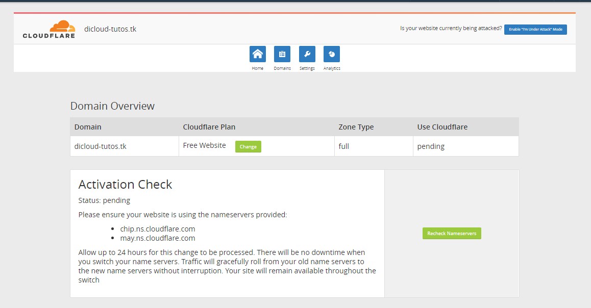
Task: Select the Analytics navigation label
Action: click(331, 68)
